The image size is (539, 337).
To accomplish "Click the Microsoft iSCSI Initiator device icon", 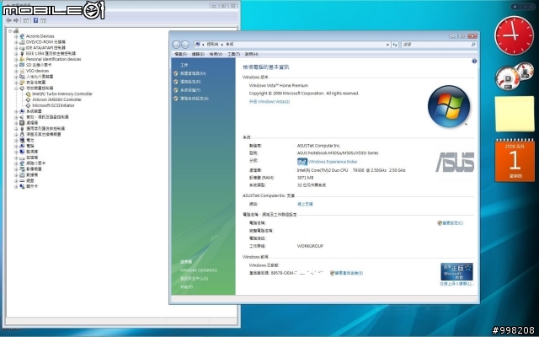I will coord(28,105).
